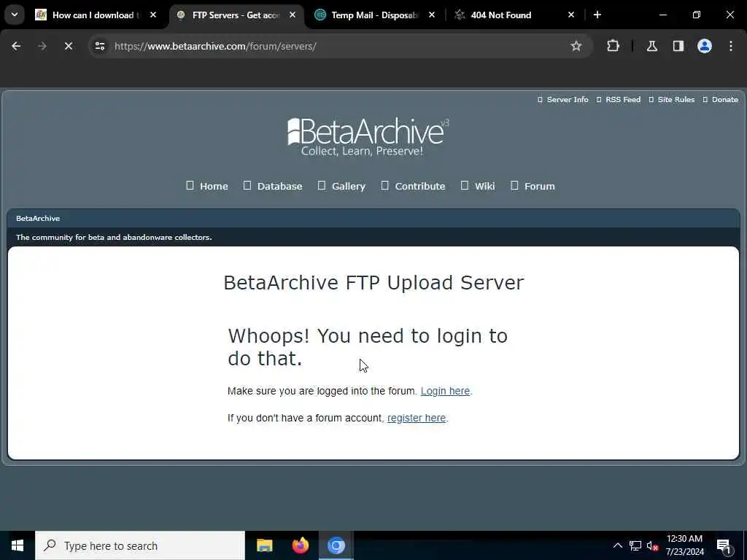Select the 'FTP Servers - Get access' tab
This screenshot has height=560, width=747.
click(236, 15)
